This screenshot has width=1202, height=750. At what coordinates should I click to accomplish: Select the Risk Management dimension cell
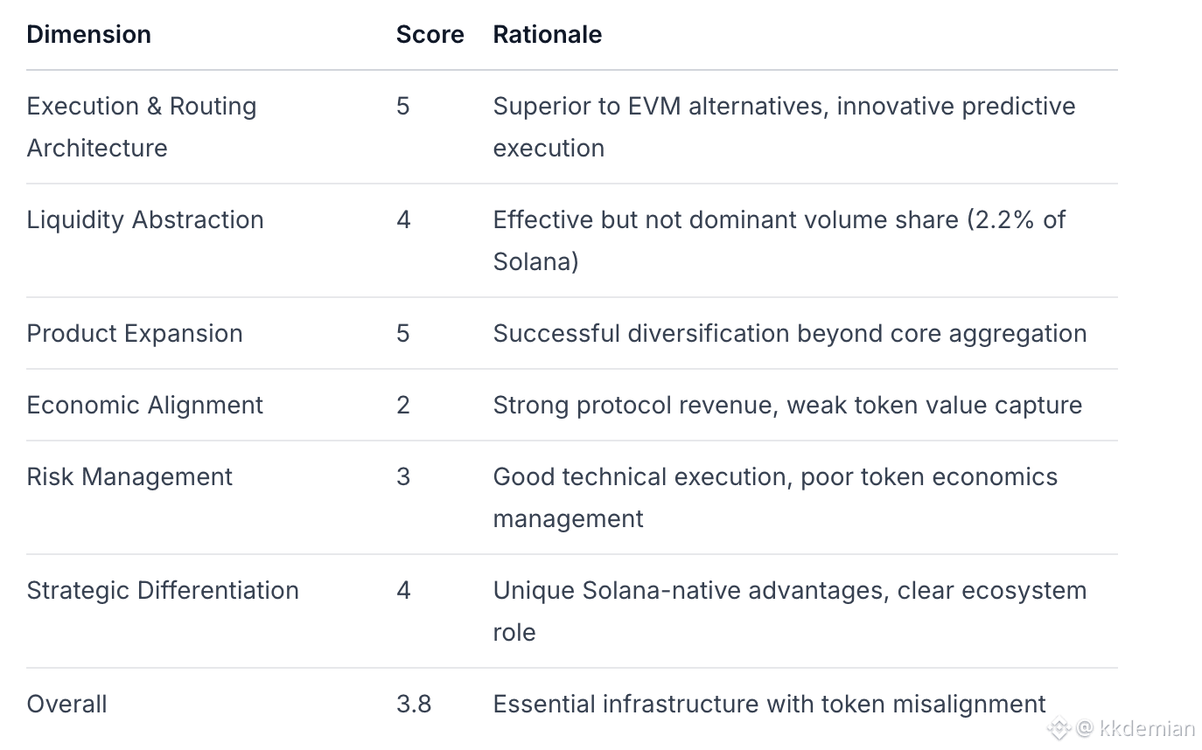(x=129, y=476)
